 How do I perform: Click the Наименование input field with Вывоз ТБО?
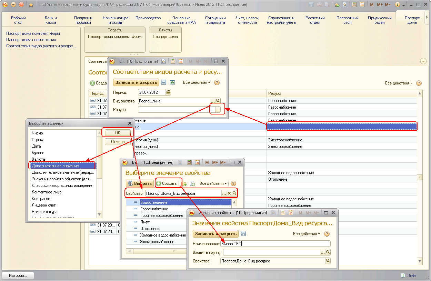click(275, 244)
